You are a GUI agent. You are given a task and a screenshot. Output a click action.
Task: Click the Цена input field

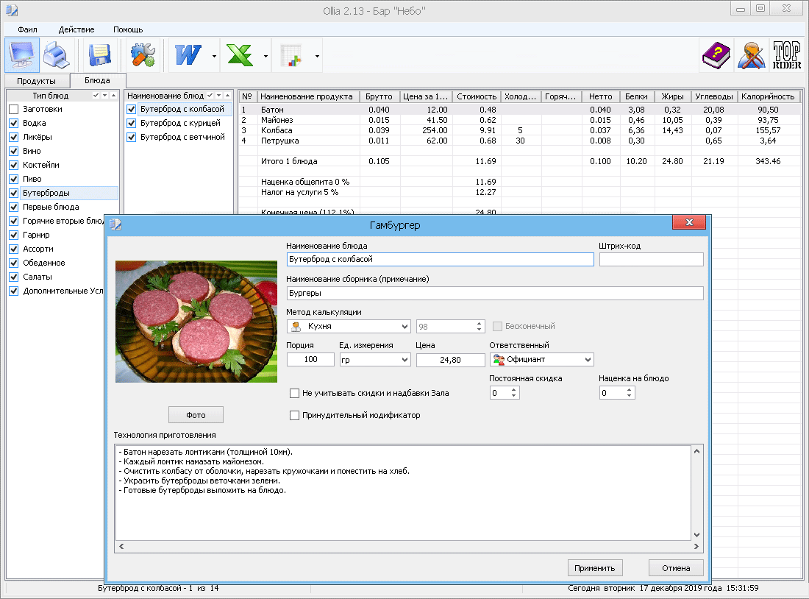point(450,360)
